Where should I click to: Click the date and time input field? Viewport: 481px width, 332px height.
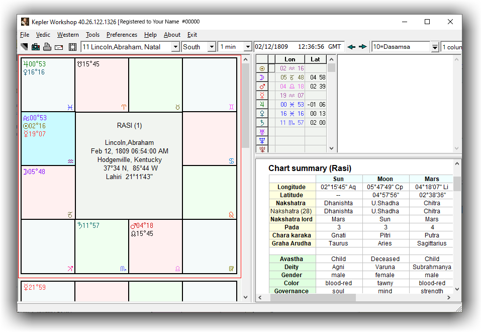(299, 47)
